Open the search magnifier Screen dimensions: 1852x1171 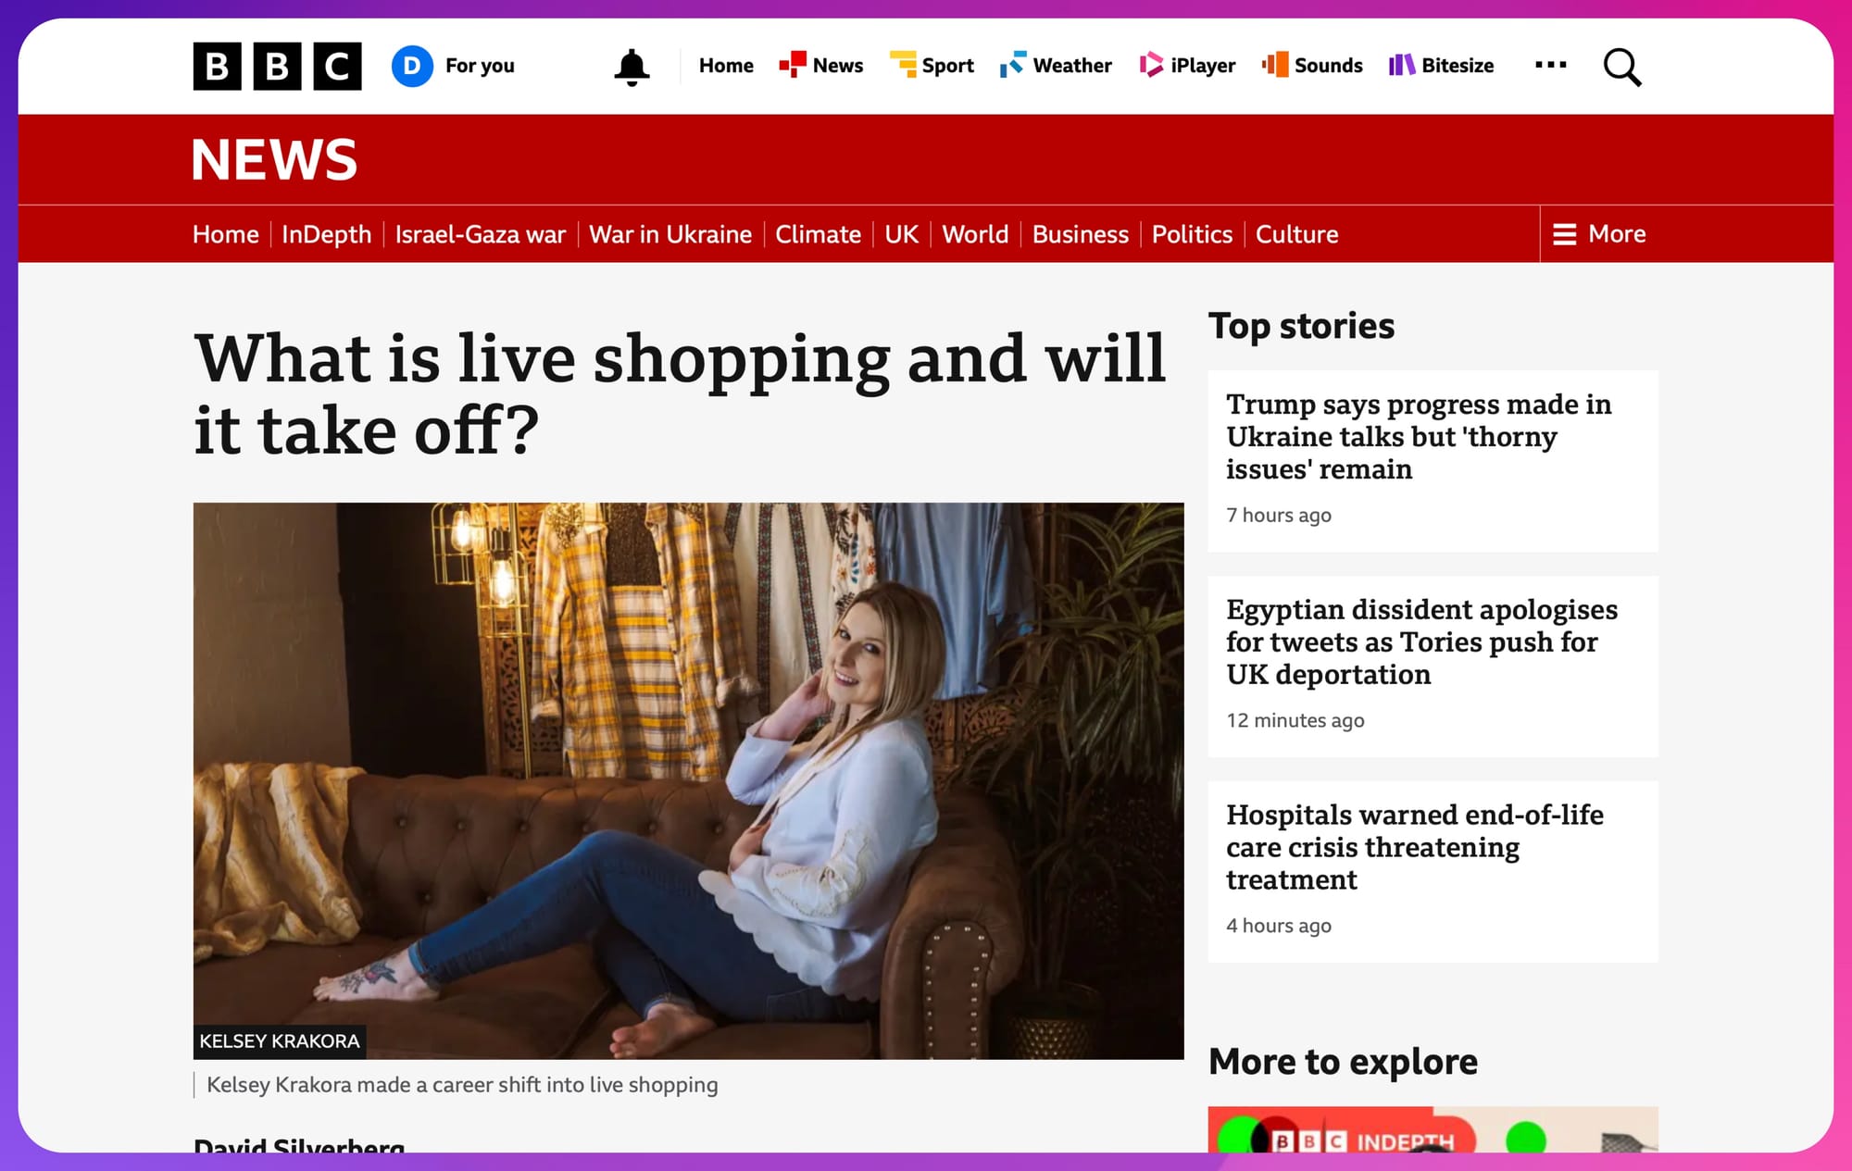[x=1621, y=67]
